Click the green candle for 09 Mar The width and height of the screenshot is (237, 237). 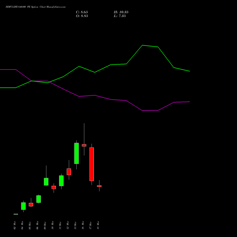(46, 182)
